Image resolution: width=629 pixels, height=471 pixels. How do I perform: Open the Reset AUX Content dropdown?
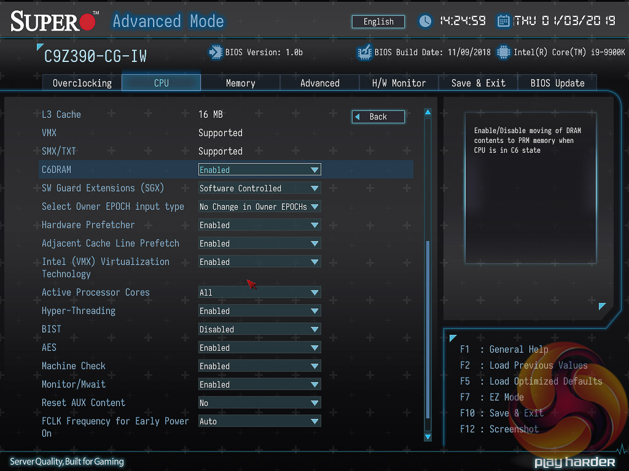pyautogui.click(x=260, y=403)
